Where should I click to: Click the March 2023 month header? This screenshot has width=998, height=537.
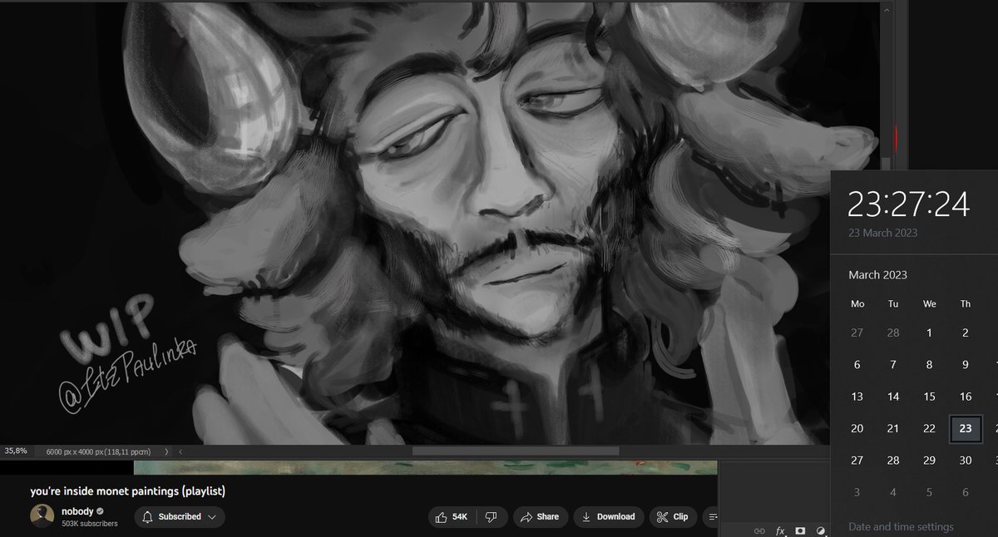(877, 274)
